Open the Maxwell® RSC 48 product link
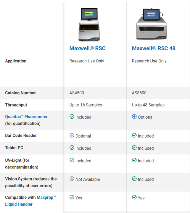The height and width of the screenshot is (213, 190). coord(154,48)
